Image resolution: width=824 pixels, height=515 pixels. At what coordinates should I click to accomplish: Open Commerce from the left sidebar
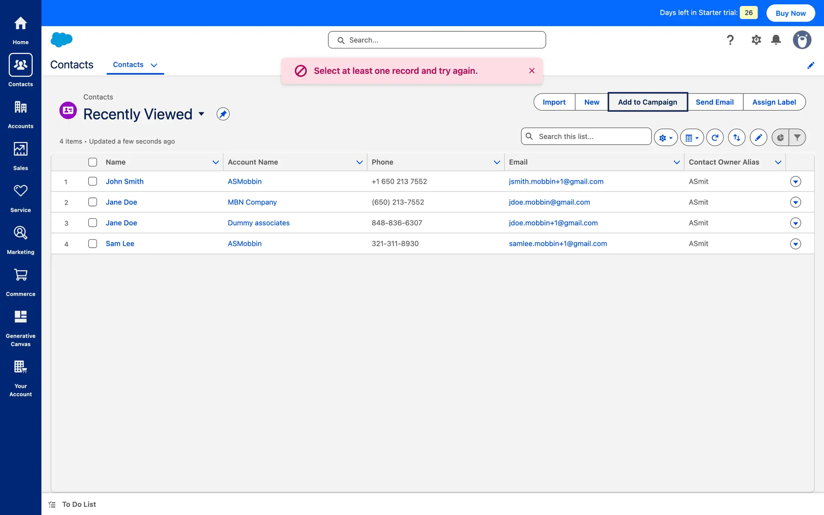pos(21,282)
